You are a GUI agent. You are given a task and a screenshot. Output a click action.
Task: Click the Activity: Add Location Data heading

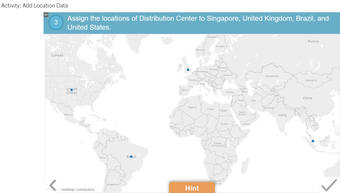click(x=35, y=5)
